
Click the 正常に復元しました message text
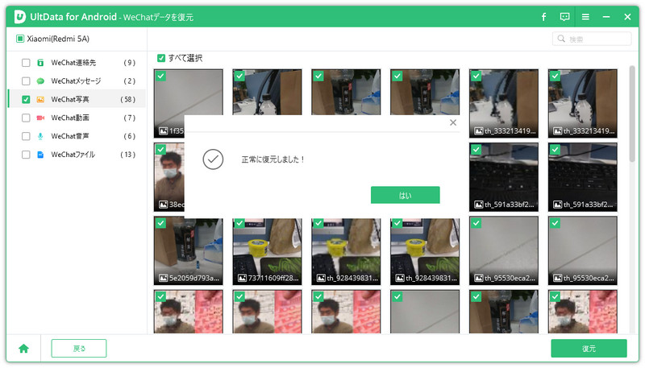[273, 159]
